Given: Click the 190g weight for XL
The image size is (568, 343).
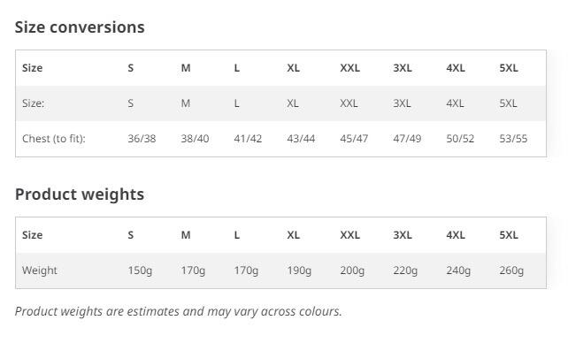Looking at the screenshot, I should point(299,271).
